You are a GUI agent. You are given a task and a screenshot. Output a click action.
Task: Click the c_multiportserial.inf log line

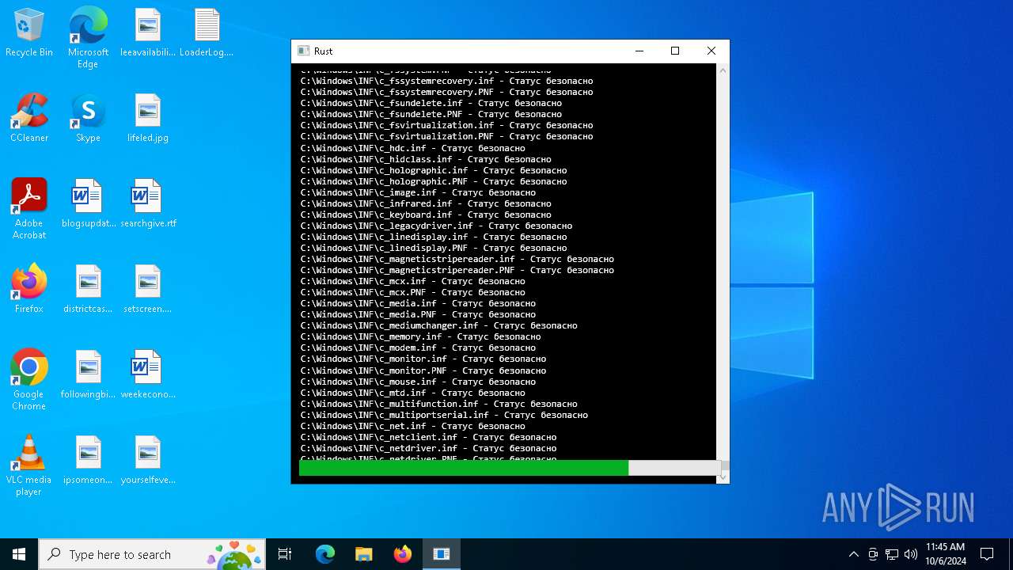(x=444, y=415)
